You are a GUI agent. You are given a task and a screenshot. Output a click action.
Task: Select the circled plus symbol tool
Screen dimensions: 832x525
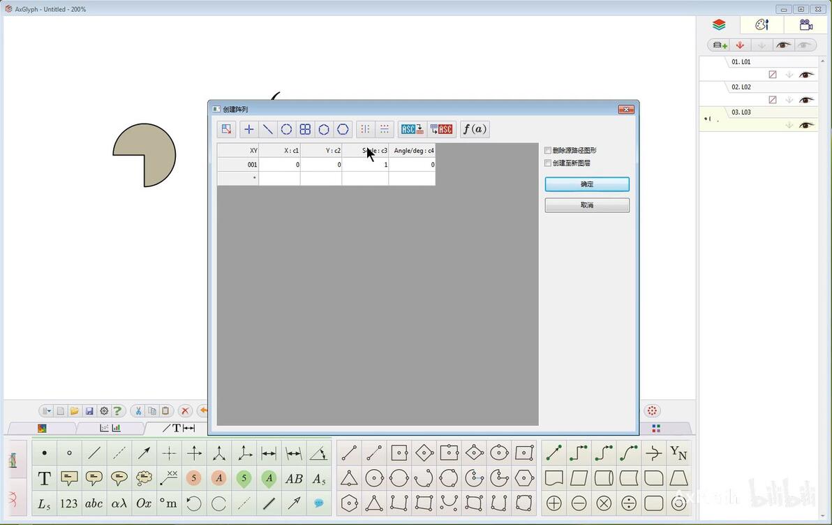tap(554, 503)
